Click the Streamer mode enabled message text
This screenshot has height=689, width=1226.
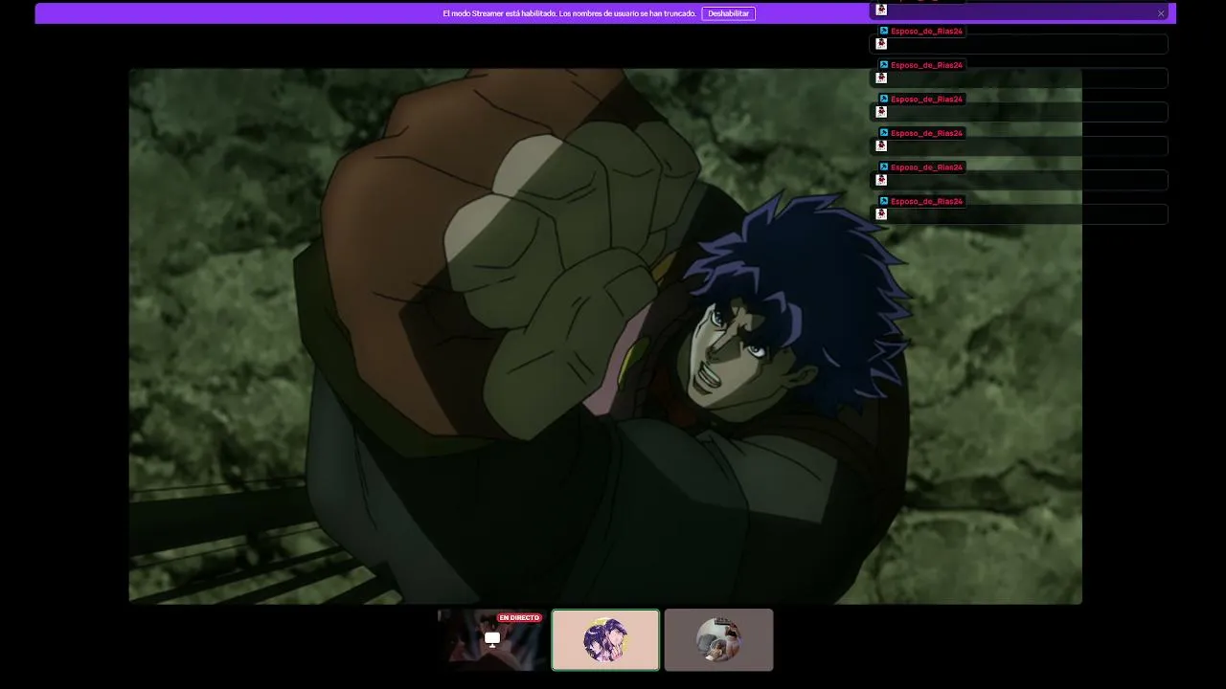pos(569,13)
